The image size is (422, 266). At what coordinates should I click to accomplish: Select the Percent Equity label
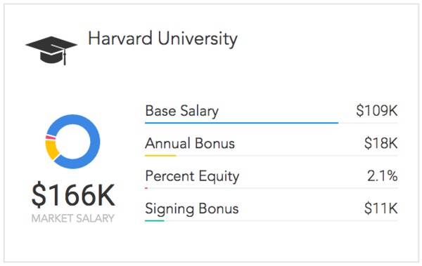tap(192, 176)
